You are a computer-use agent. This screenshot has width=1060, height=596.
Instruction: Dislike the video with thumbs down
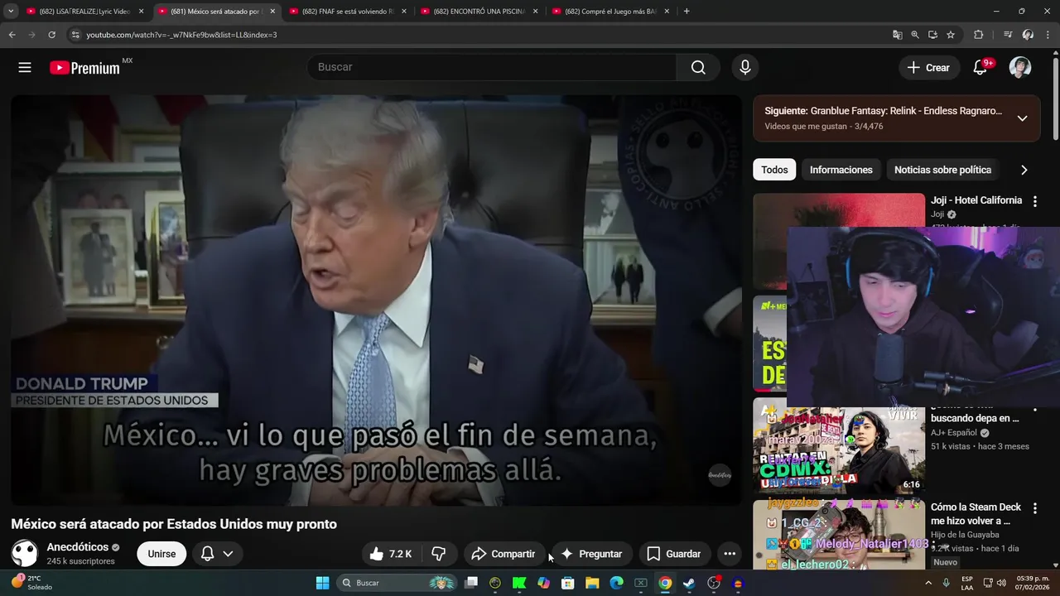439,554
